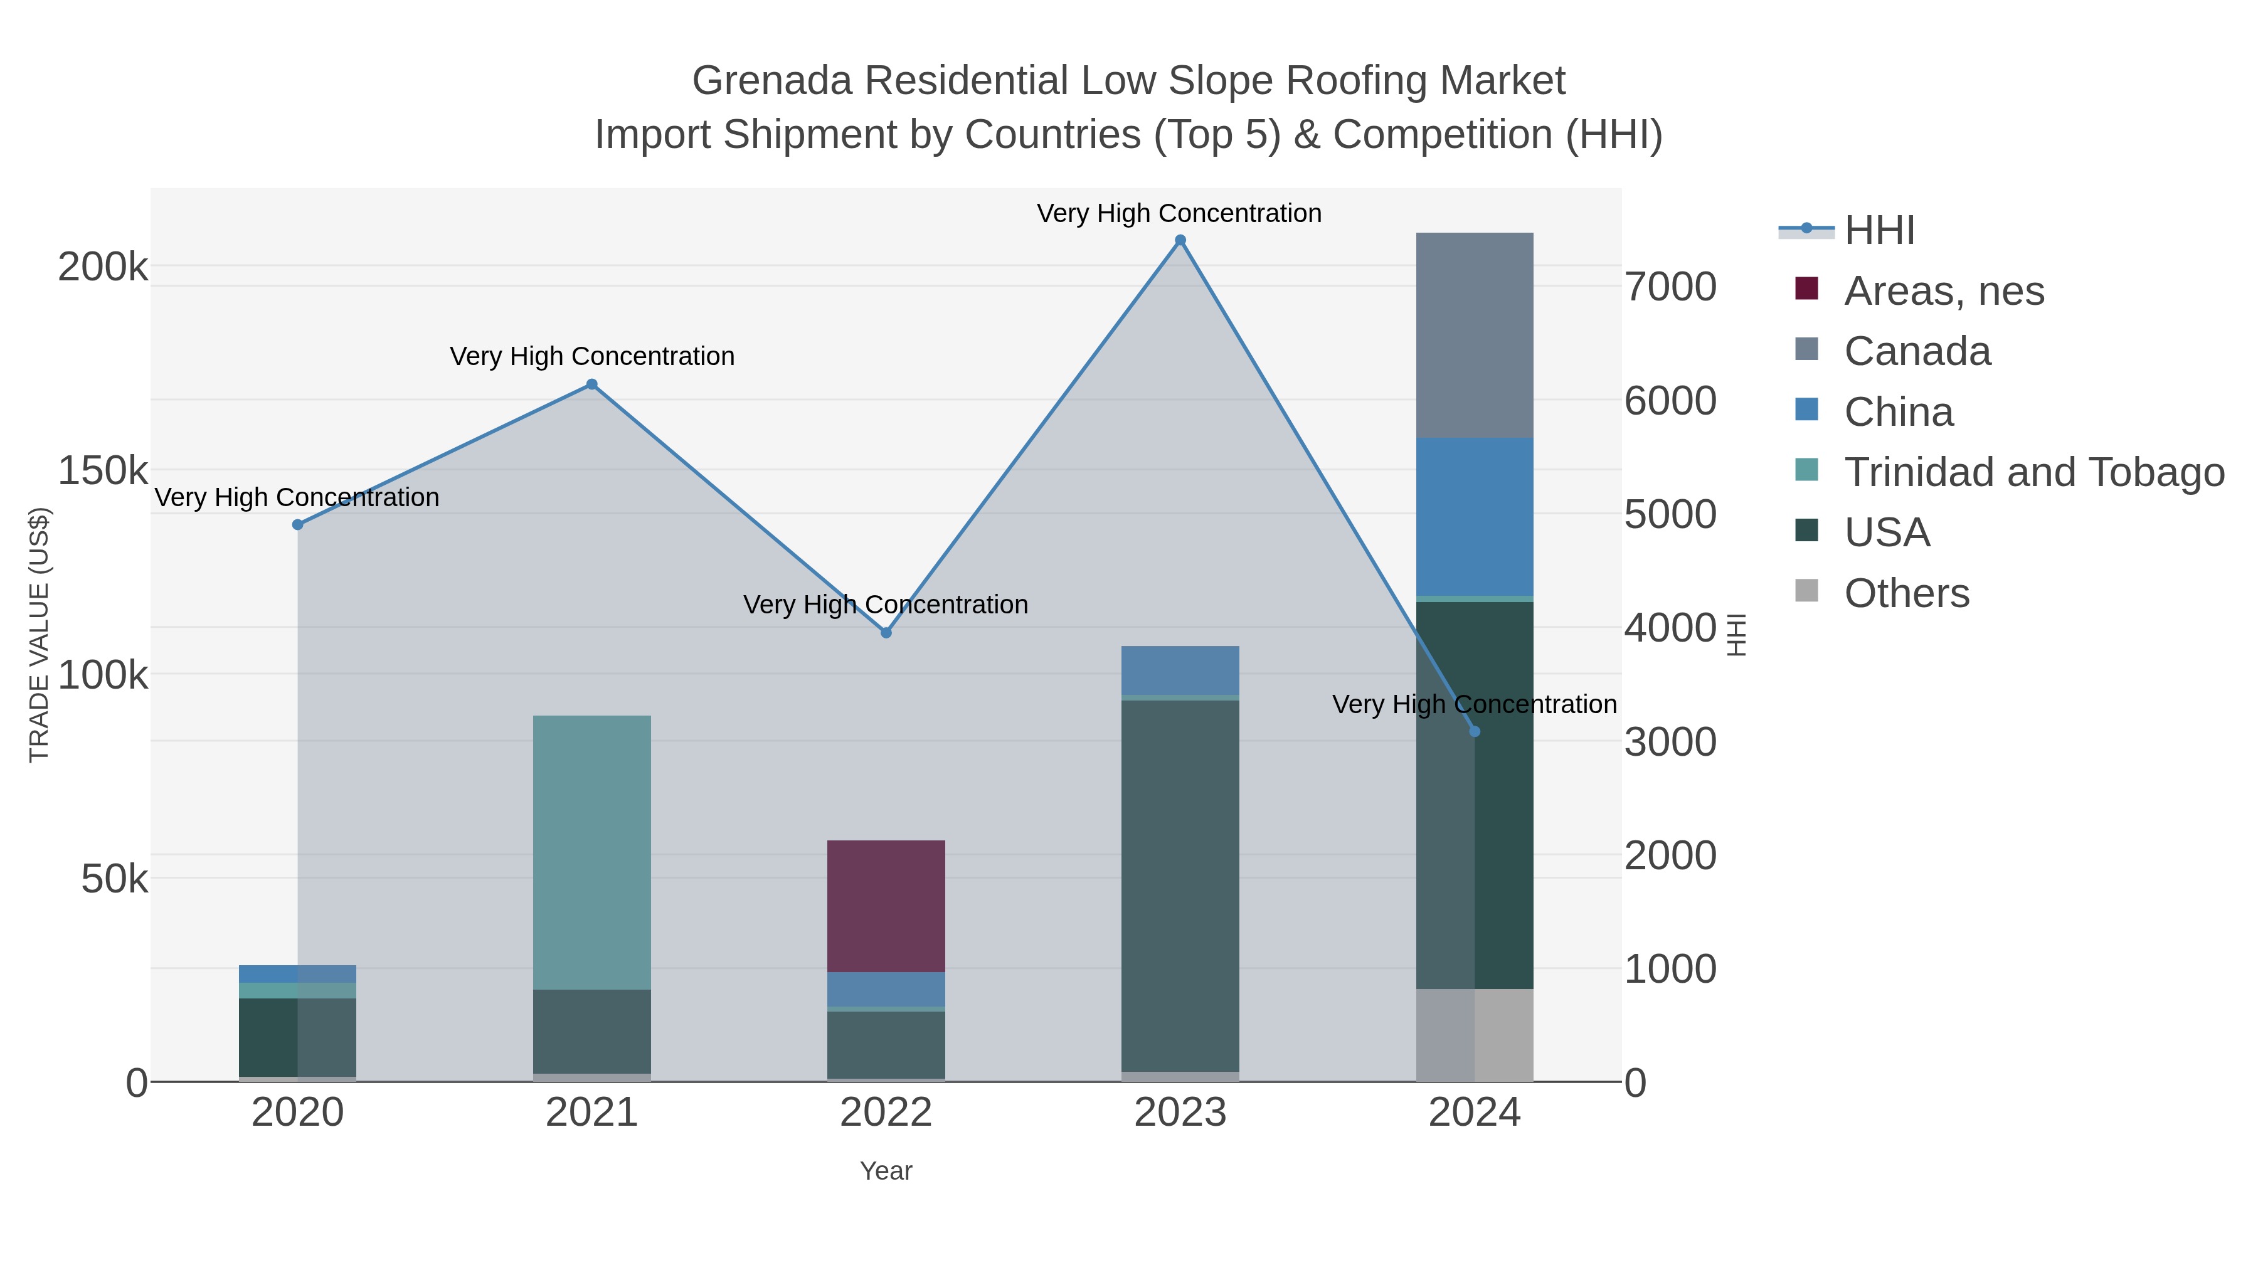The height and width of the screenshot is (1270, 2258).
Task: Click the 4000 right axis tick
Action: tap(1671, 628)
